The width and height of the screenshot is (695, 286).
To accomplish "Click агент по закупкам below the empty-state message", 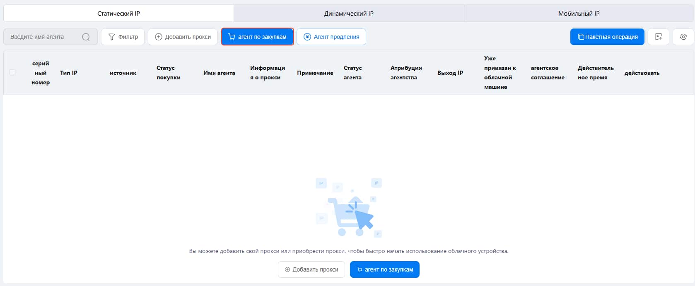I will pos(384,269).
